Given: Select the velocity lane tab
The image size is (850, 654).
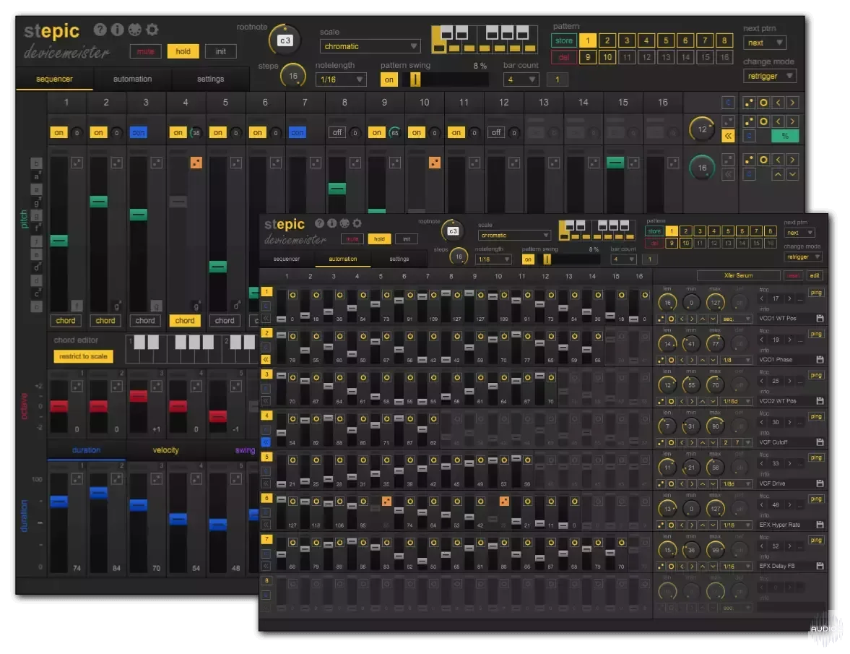Looking at the screenshot, I should click(165, 450).
